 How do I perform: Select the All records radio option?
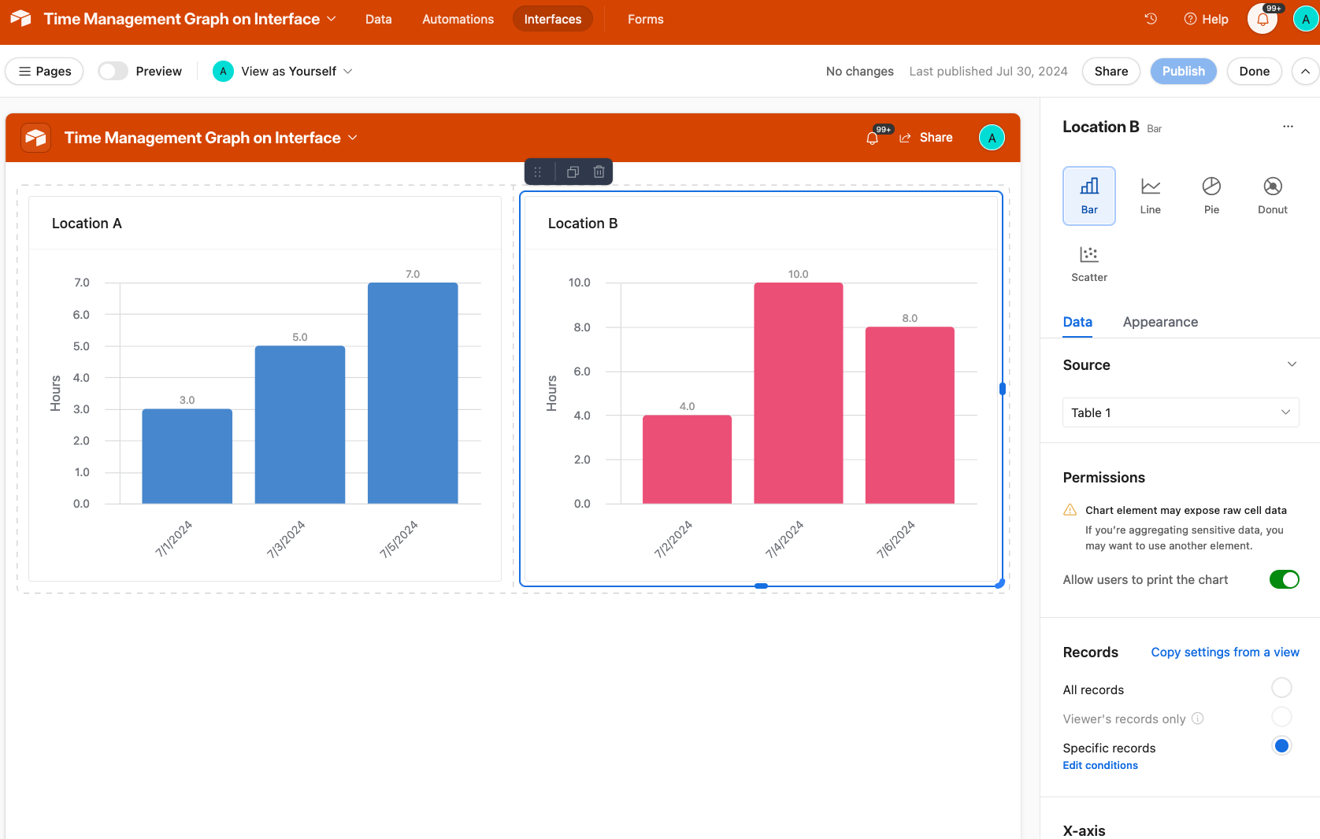tap(1281, 688)
